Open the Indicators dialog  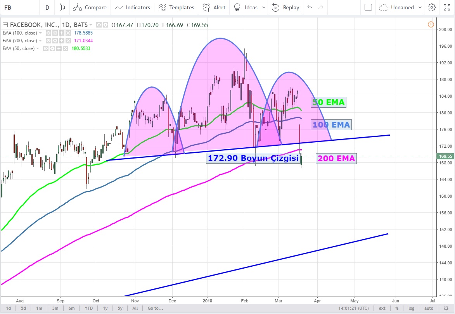click(132, 7)
